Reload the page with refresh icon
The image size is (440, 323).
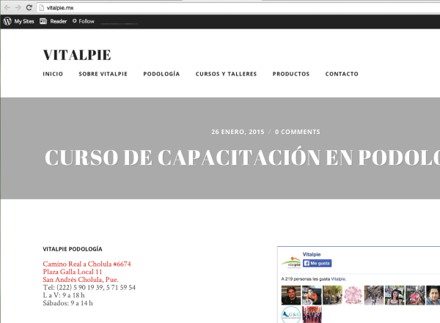click(x=29, y=7)
